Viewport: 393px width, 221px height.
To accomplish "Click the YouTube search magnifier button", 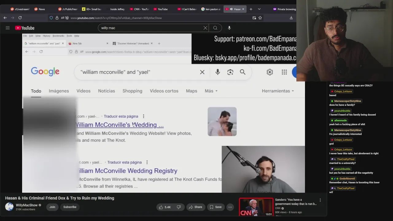I will (x=215, y=28).
